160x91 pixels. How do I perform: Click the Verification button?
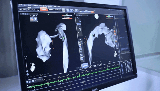58,10
